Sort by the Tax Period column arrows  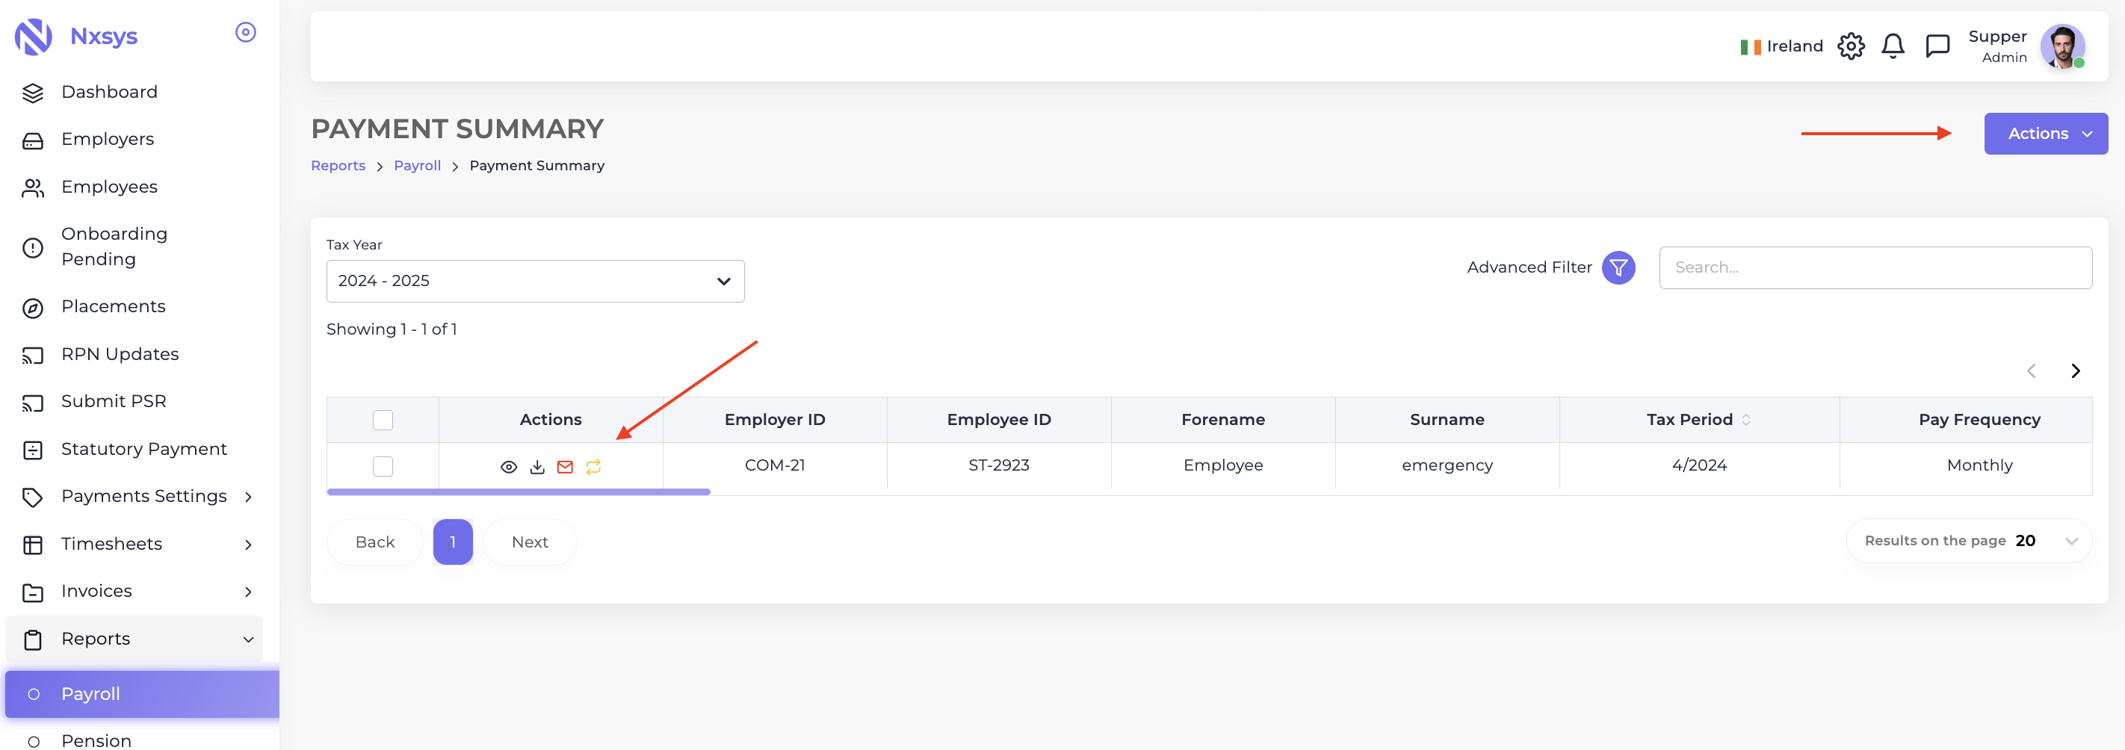point(1746,420)
